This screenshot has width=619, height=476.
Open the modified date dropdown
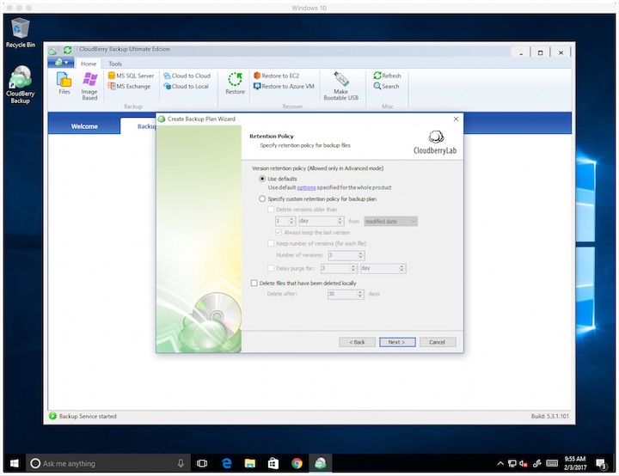pyautogui.click(x=390, y=221)
